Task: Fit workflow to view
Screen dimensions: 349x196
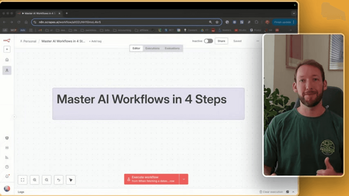Action: click(x=22, y=180)
